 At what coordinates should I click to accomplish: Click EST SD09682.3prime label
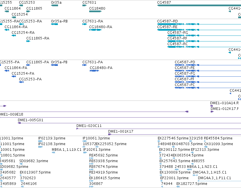click(x=34, y=161)
